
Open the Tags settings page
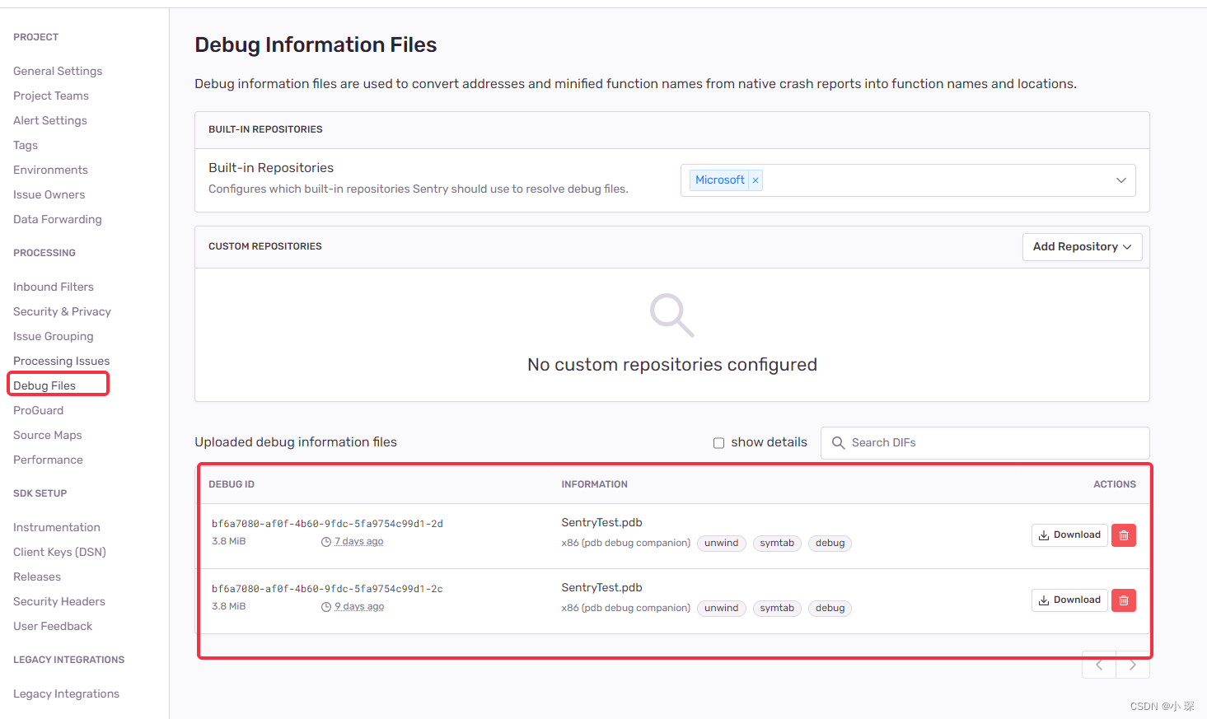point(26,145)
